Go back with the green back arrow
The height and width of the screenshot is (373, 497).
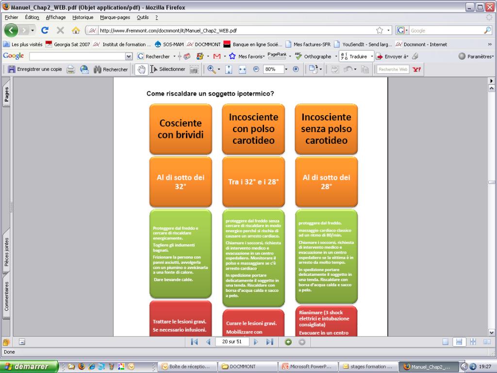point(11,31)
